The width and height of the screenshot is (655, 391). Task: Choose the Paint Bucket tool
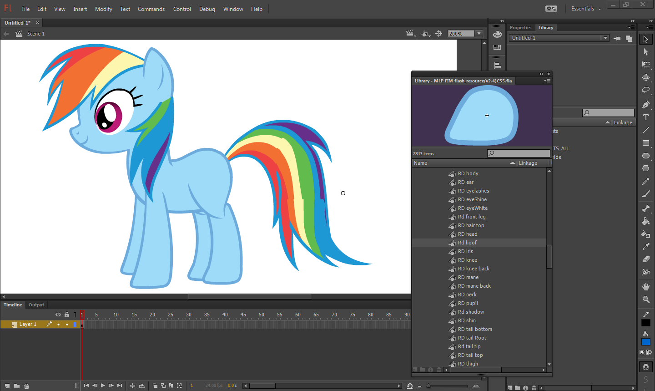click(x=645, y=221)
